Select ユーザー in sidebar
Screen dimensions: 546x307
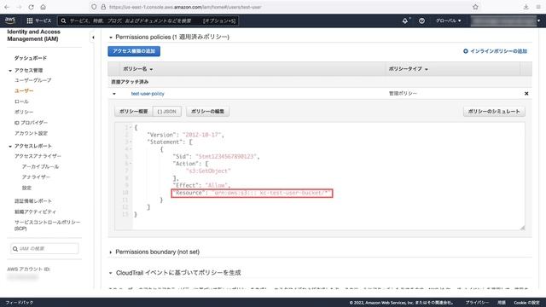(24, 91)
